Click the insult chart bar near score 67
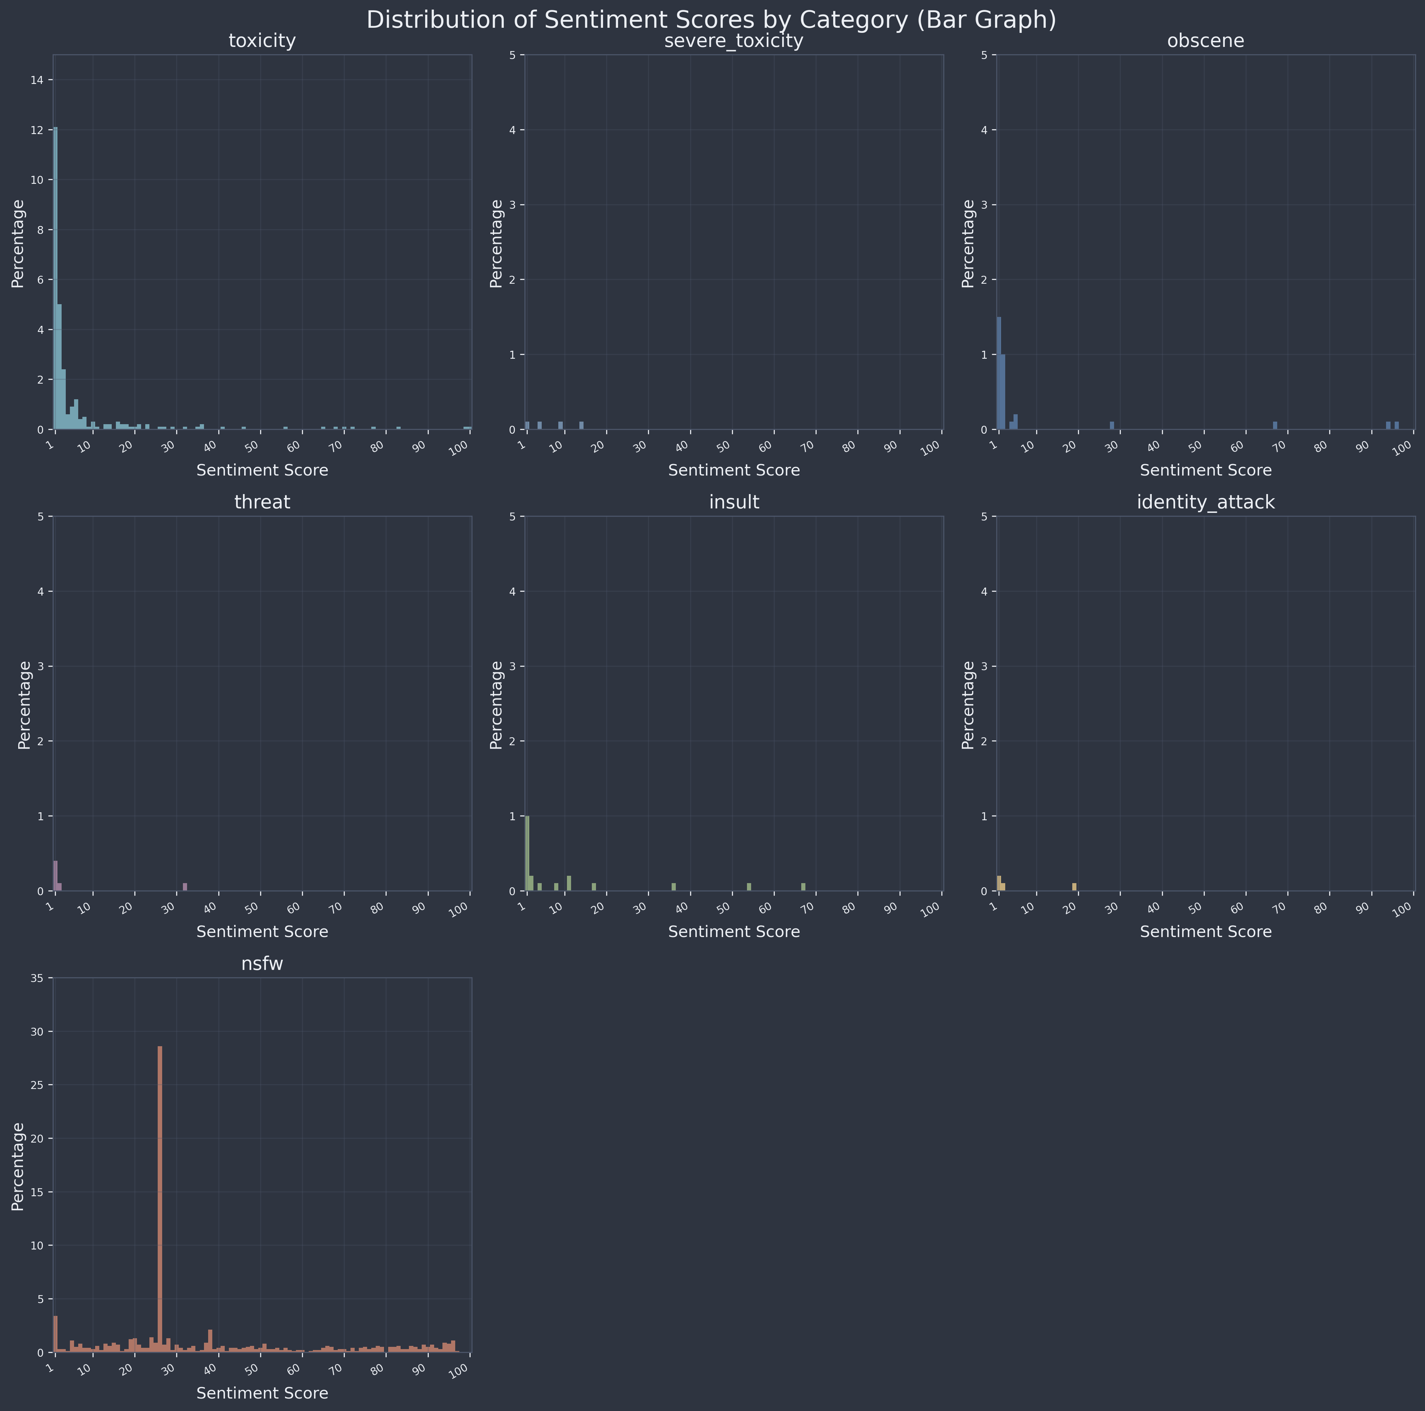 click(x=803, y=887)
